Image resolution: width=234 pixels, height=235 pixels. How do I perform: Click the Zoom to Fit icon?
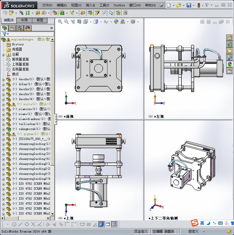pyautogui.click(x=60, y=22)
